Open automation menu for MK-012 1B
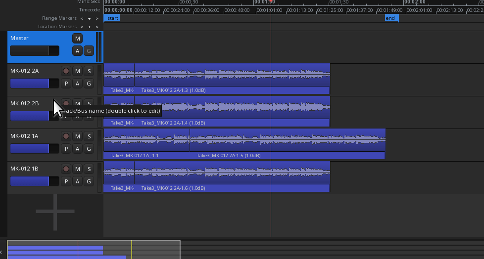Screen dimensions: 484x259 77,181
